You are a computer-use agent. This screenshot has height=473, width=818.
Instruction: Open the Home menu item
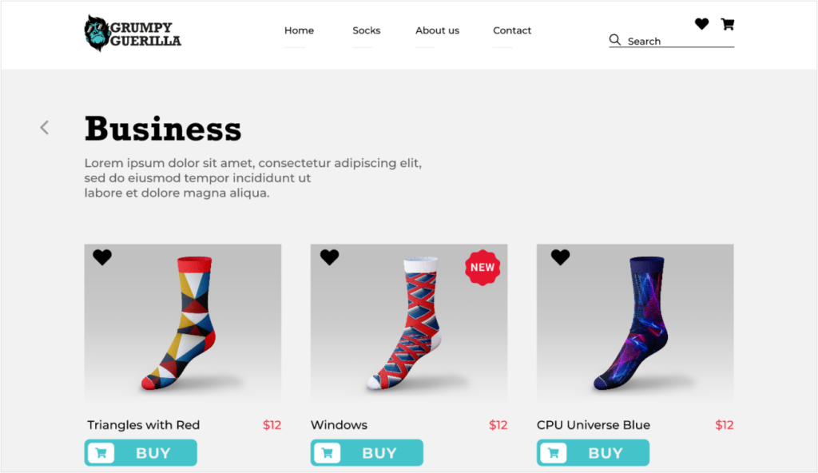pyautogui.click(x=299, y=30)
